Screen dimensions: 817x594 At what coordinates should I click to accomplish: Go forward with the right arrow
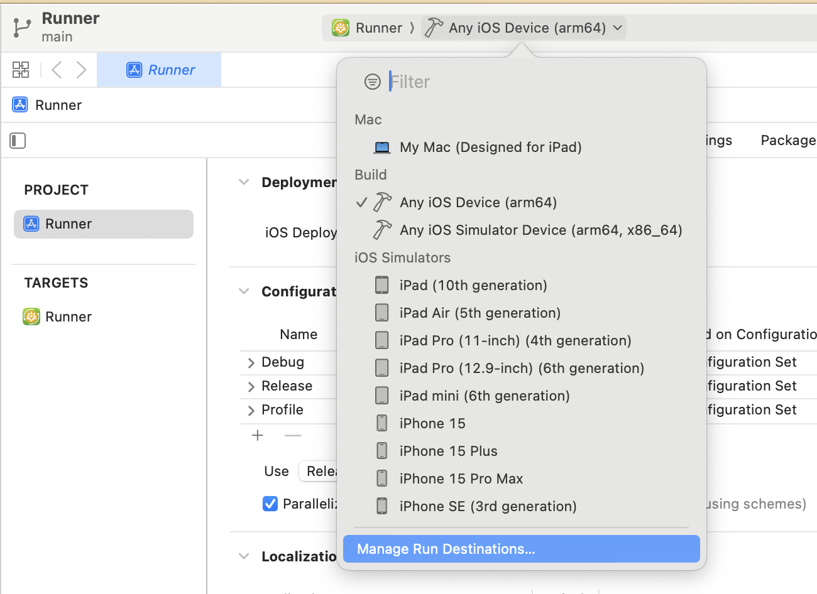pyautogui.click(x=81, y=70)
